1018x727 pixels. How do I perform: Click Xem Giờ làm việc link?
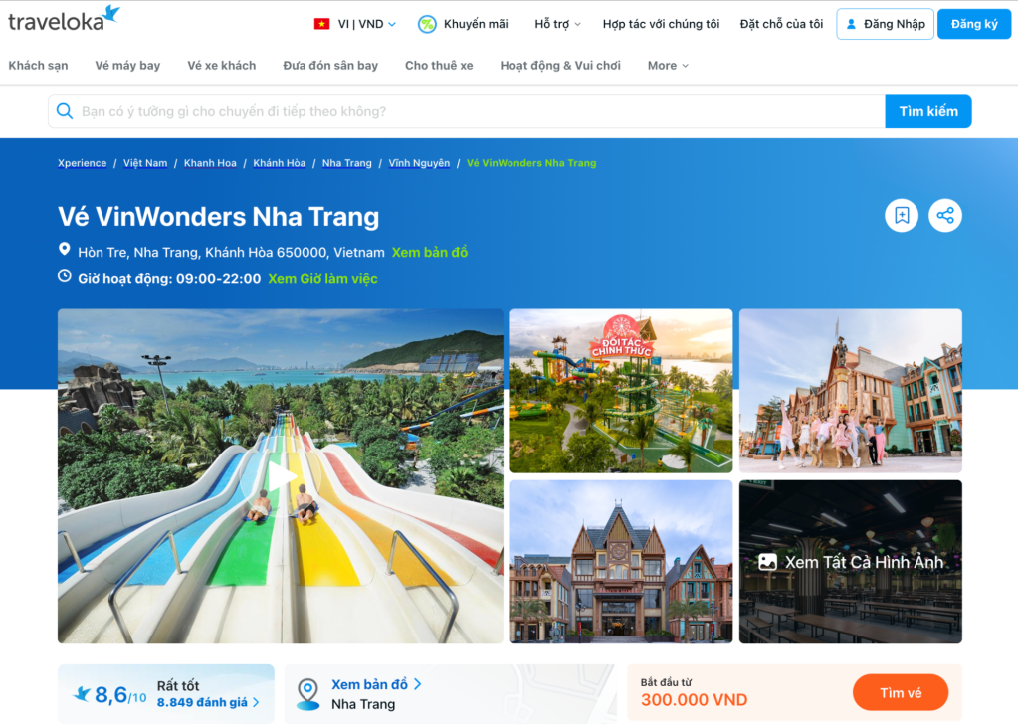pyautogui.click(x=322, y=279)
